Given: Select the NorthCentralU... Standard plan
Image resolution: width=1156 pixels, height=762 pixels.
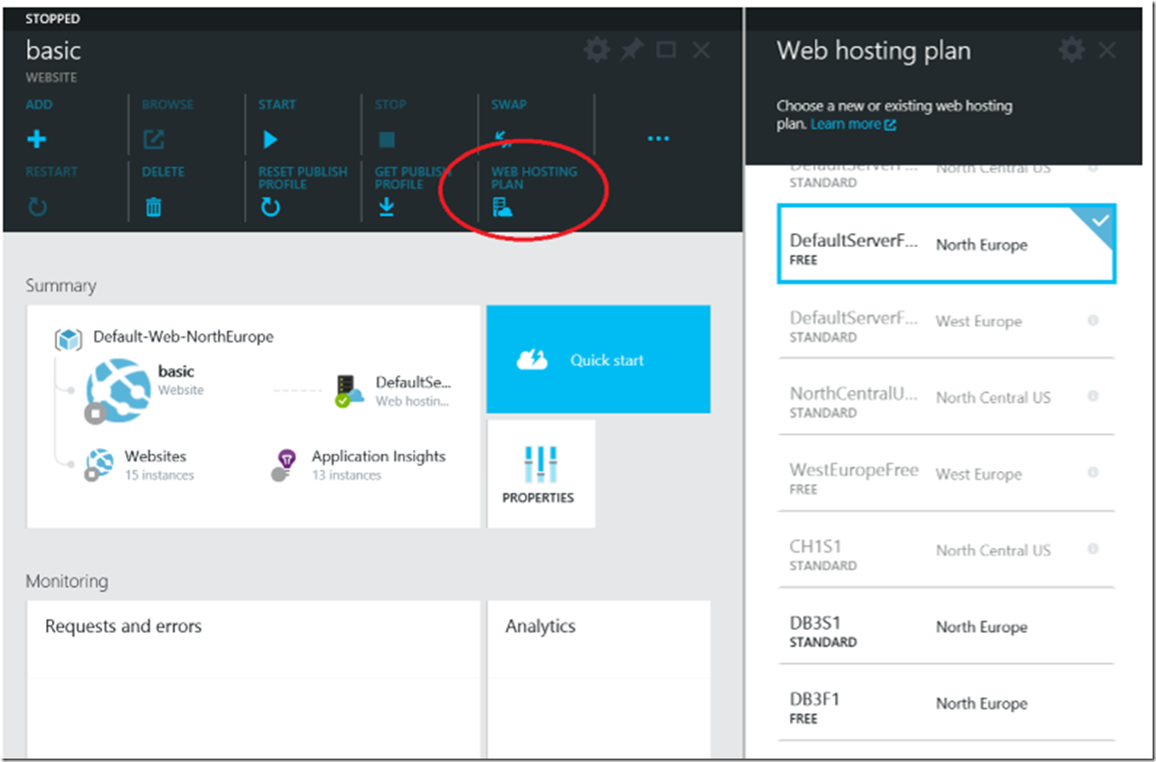Looking at the screenshot, I should point(946,397).
